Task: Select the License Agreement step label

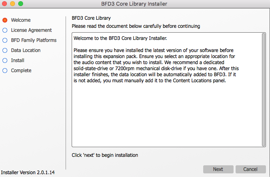Action: tap(31, 30)
